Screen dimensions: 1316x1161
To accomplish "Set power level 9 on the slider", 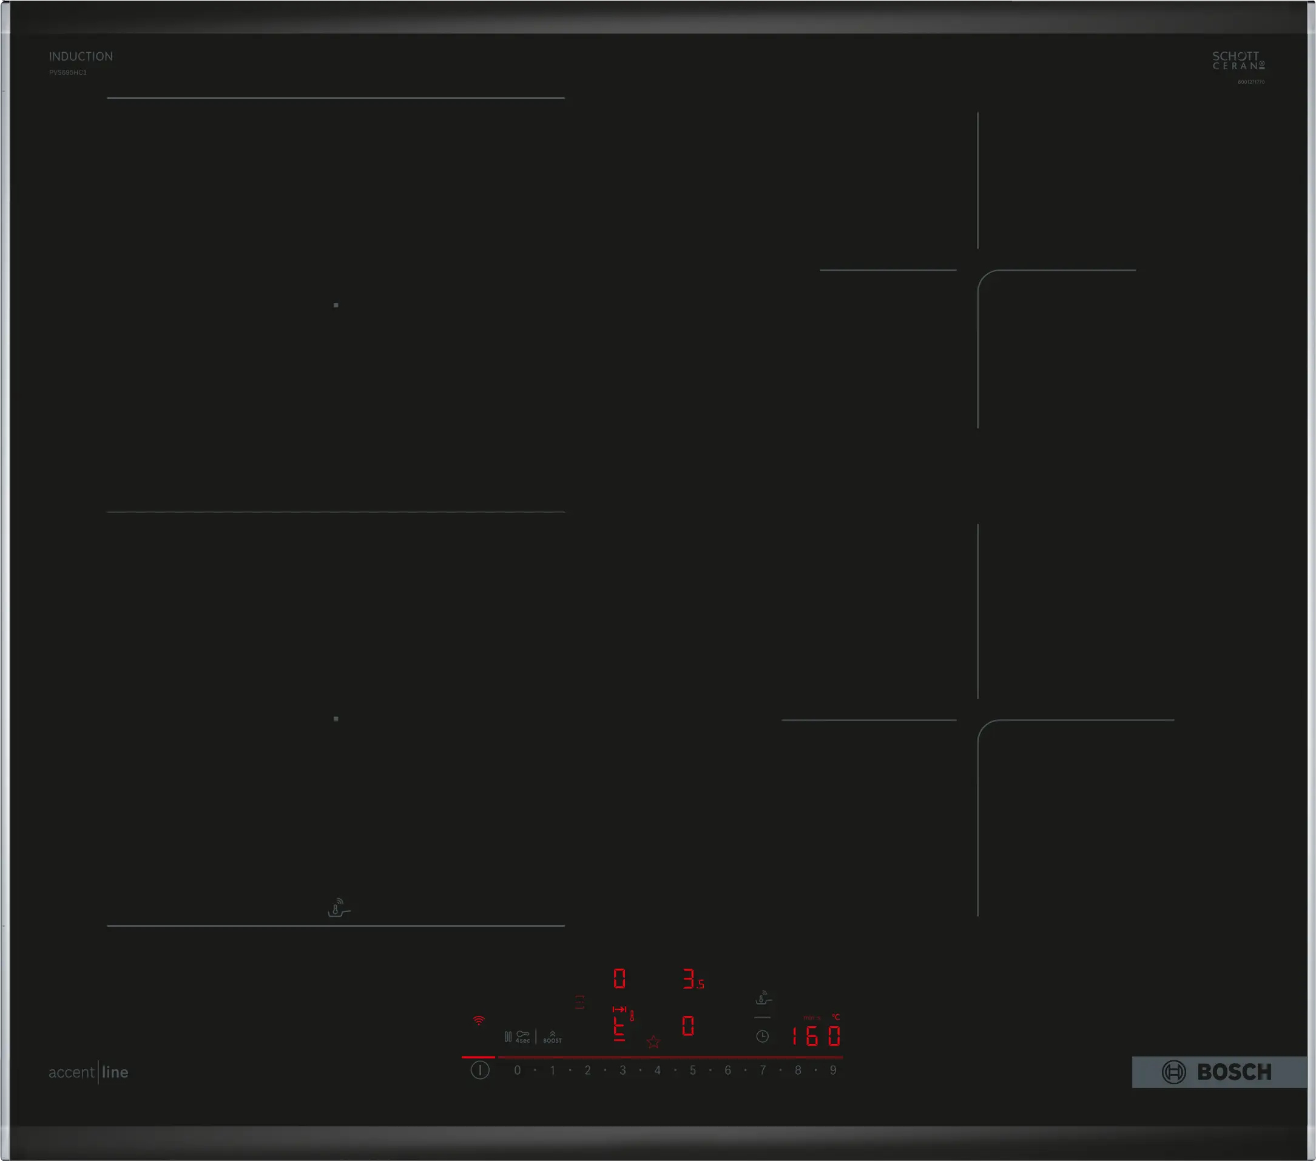I will [x=833, y=1070].
